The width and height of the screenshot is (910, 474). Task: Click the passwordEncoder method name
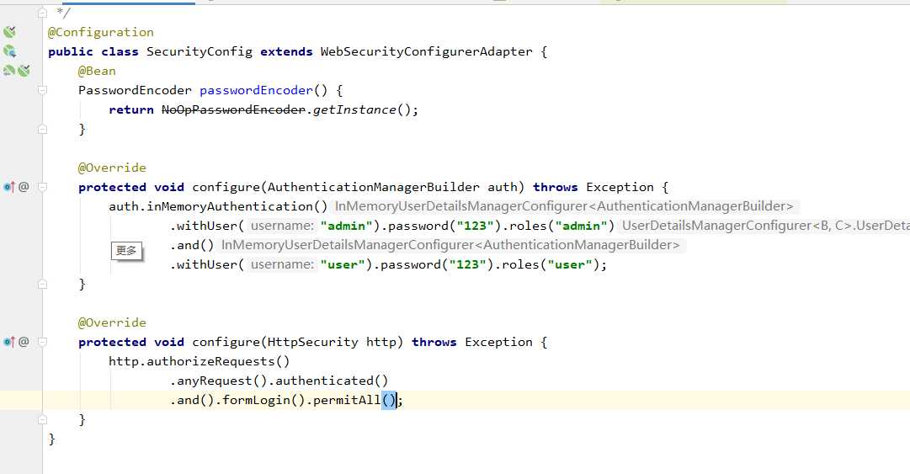(256, 90)
